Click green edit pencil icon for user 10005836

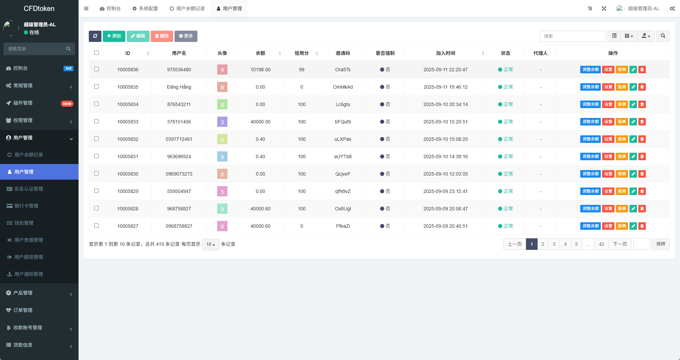(x=633, y=70)
